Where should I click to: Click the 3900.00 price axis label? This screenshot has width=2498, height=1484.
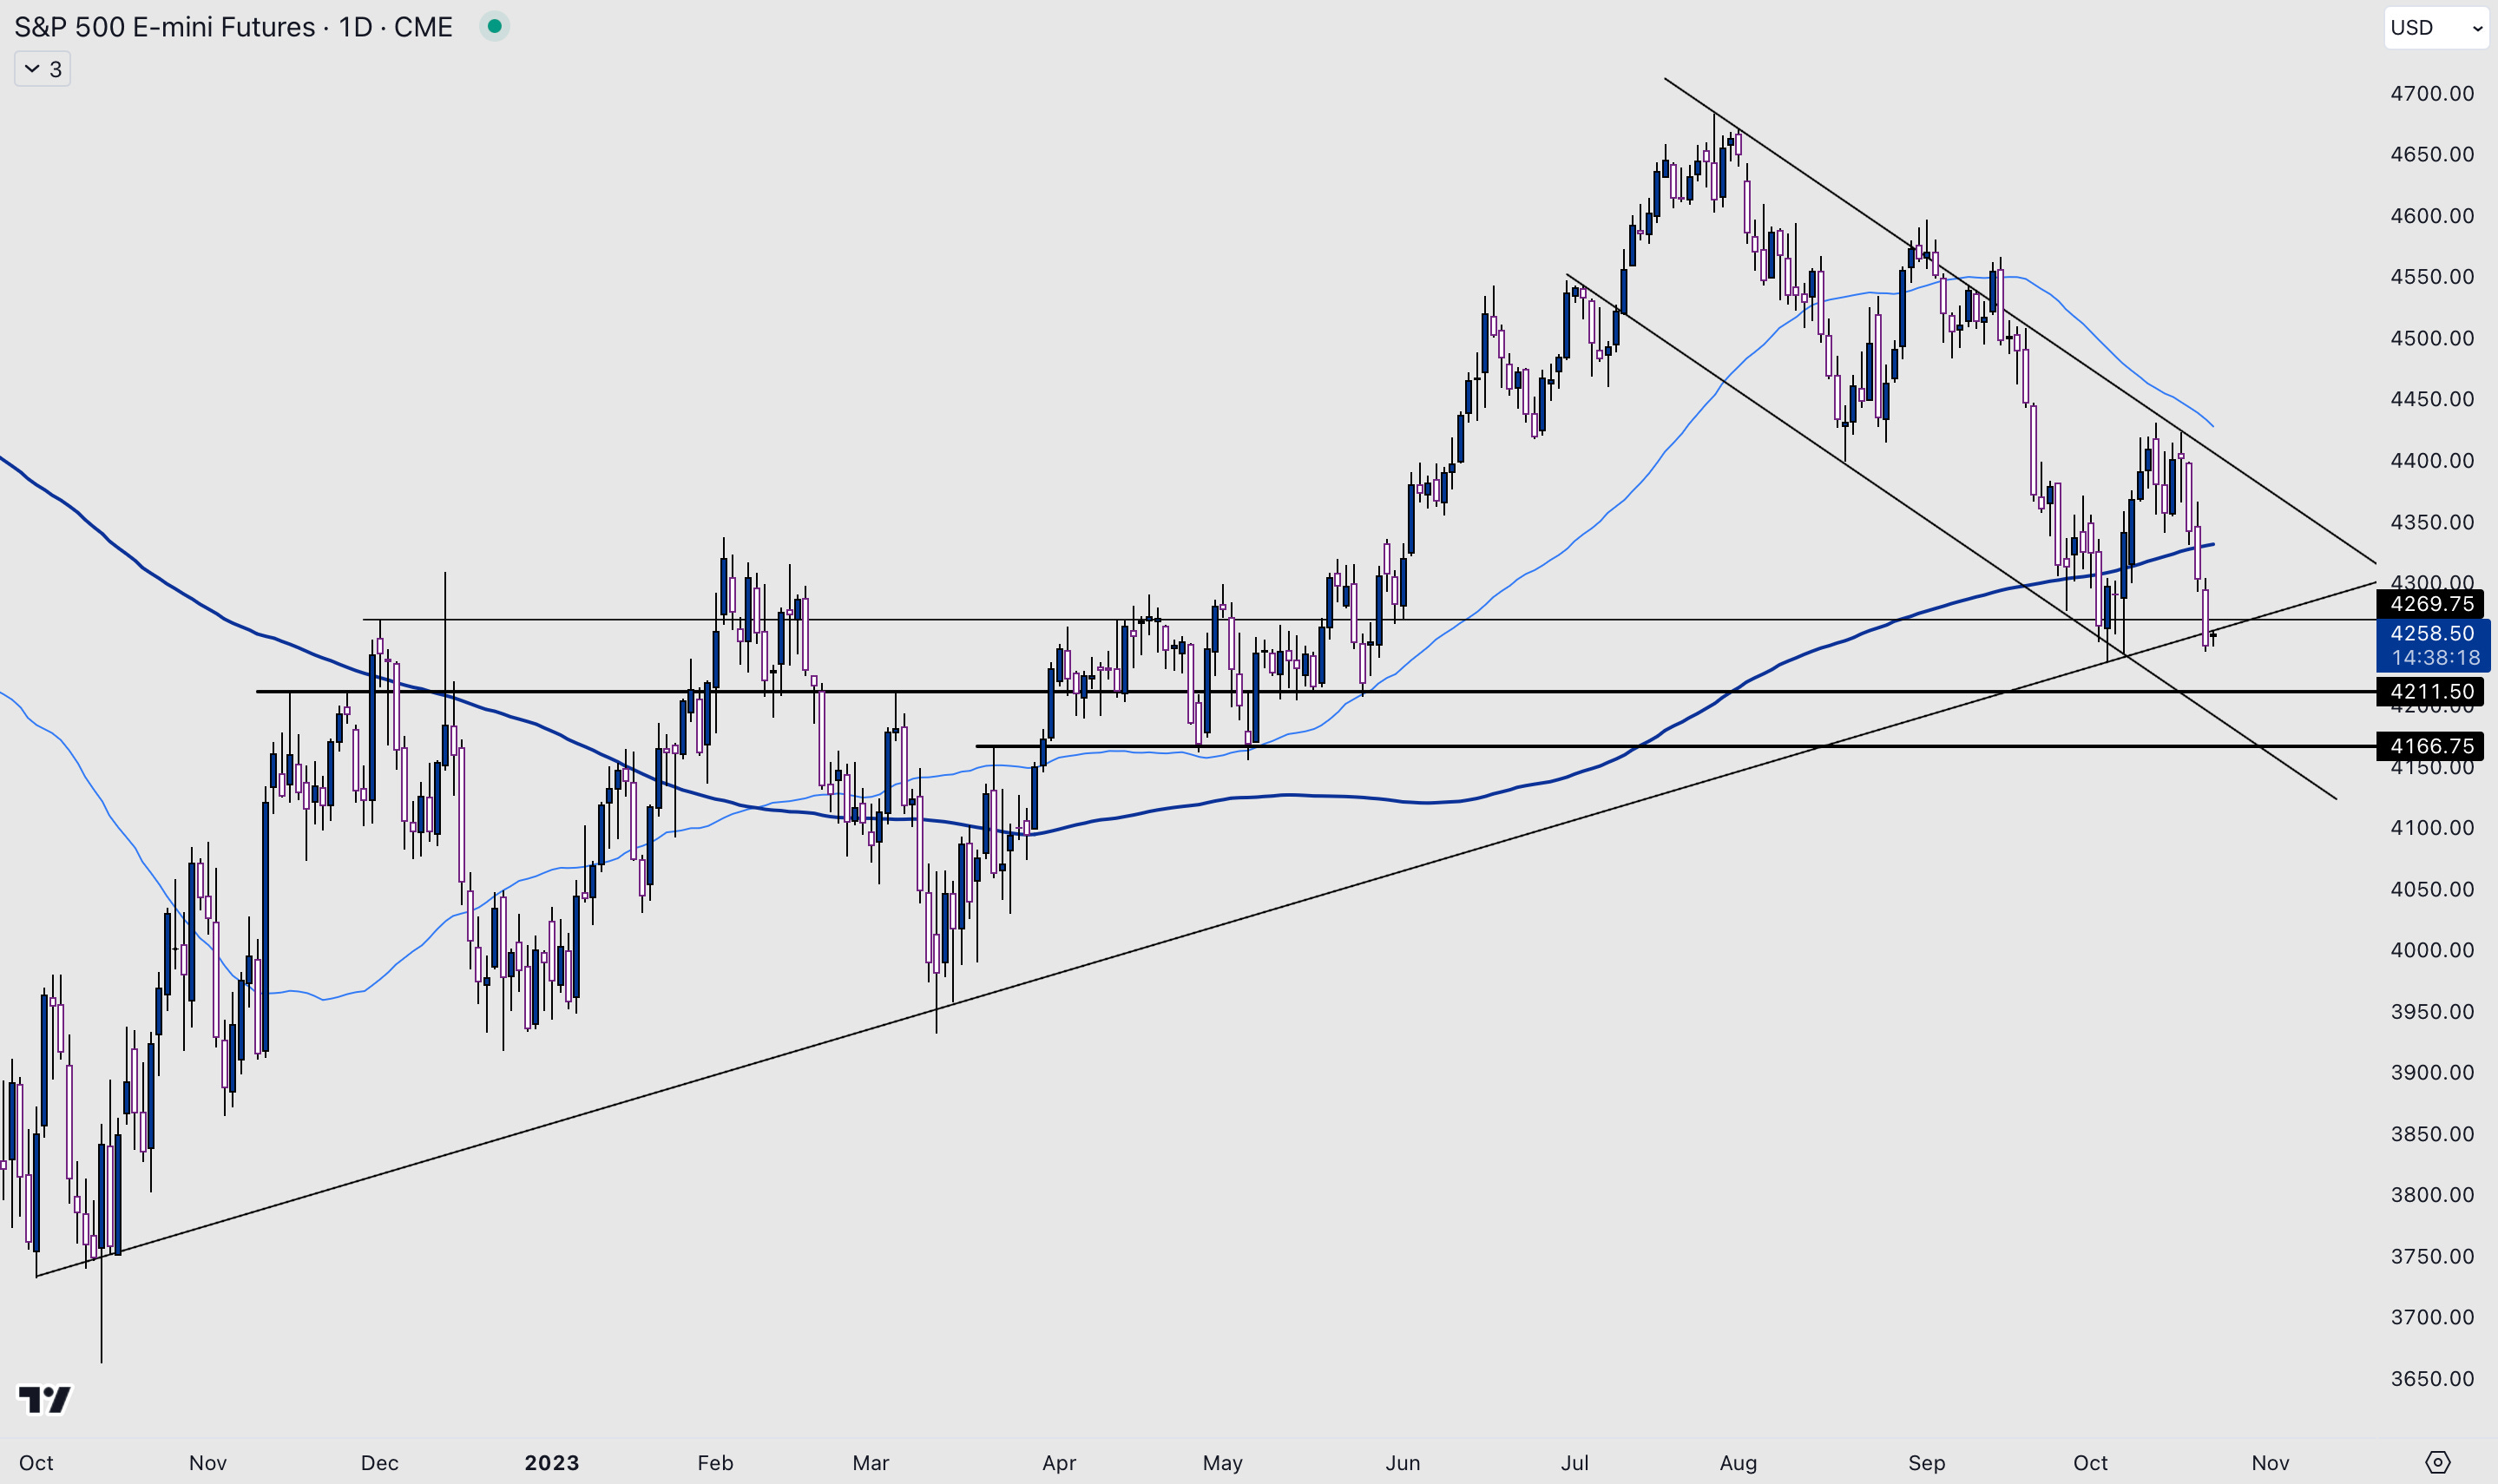pos(2432,1072)
